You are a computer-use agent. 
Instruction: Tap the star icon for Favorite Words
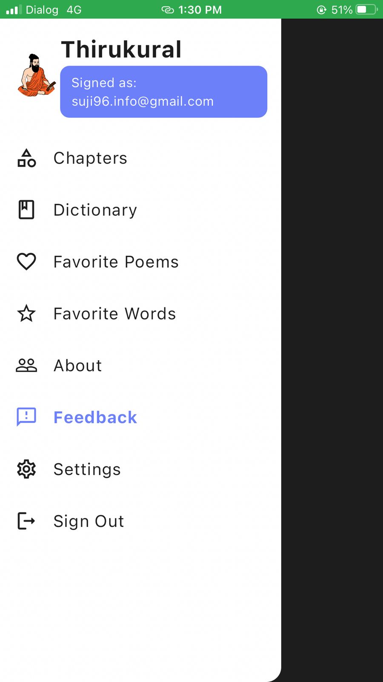point(26,314)
